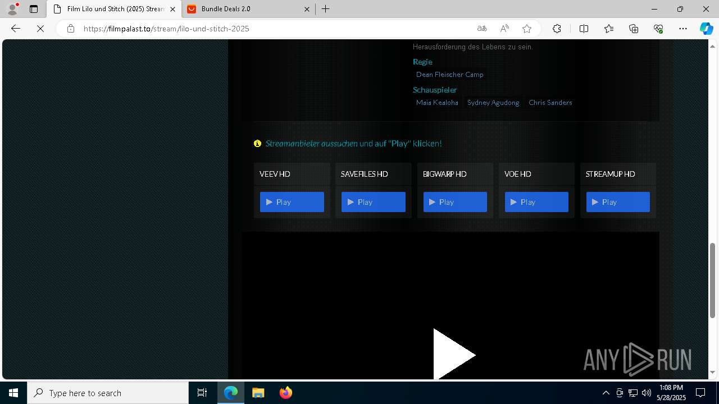Toggle the Split screen icon

584,29
